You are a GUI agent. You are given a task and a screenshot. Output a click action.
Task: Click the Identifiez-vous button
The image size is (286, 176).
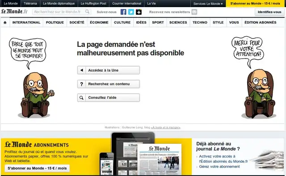coord(269,12)
